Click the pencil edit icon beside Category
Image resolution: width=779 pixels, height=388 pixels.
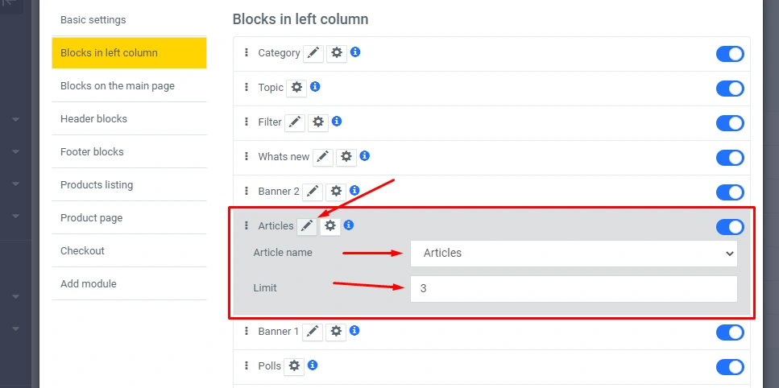coord(313,53)
